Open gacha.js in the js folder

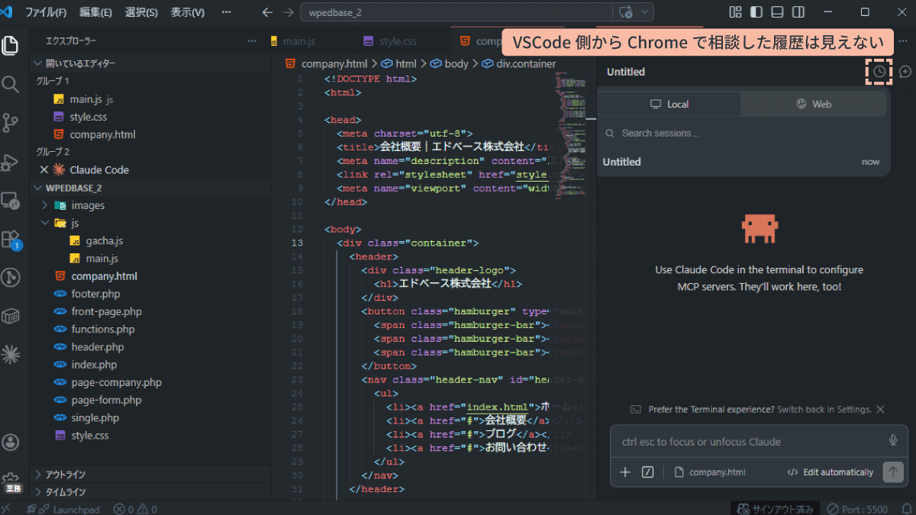[105, 241]
